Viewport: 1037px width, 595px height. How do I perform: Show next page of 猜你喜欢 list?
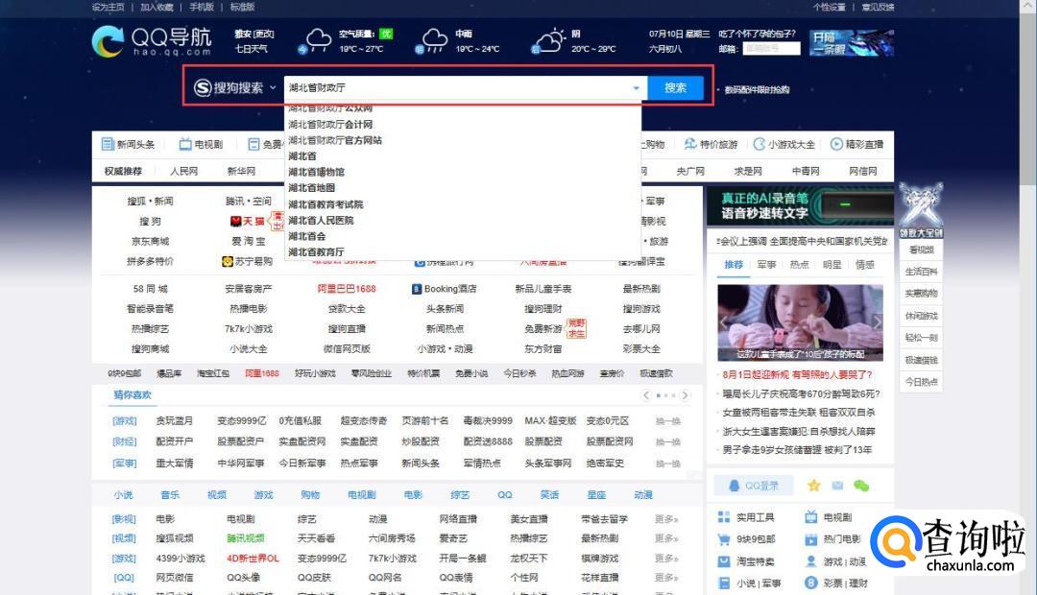point(686,395)
